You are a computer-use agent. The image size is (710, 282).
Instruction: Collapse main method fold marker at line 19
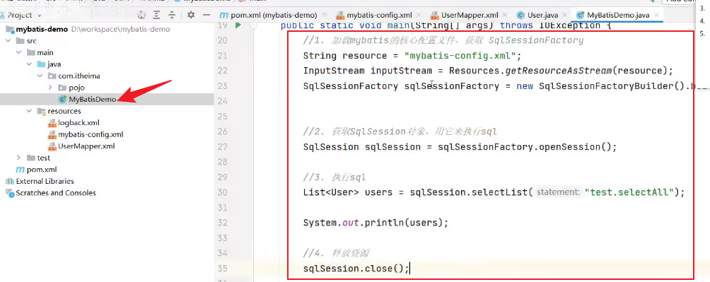point(254,26)
